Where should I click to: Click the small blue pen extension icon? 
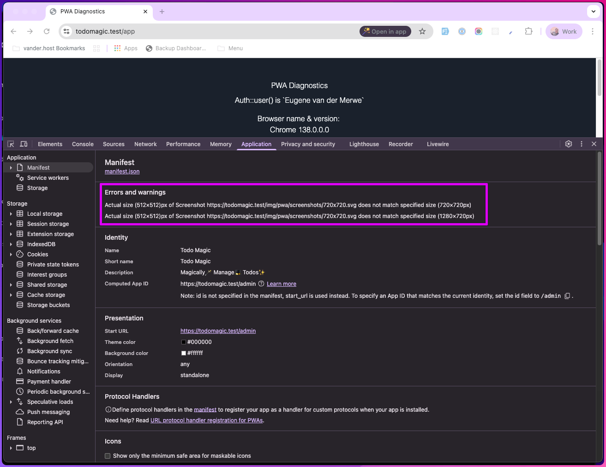[x=511, y=32]
